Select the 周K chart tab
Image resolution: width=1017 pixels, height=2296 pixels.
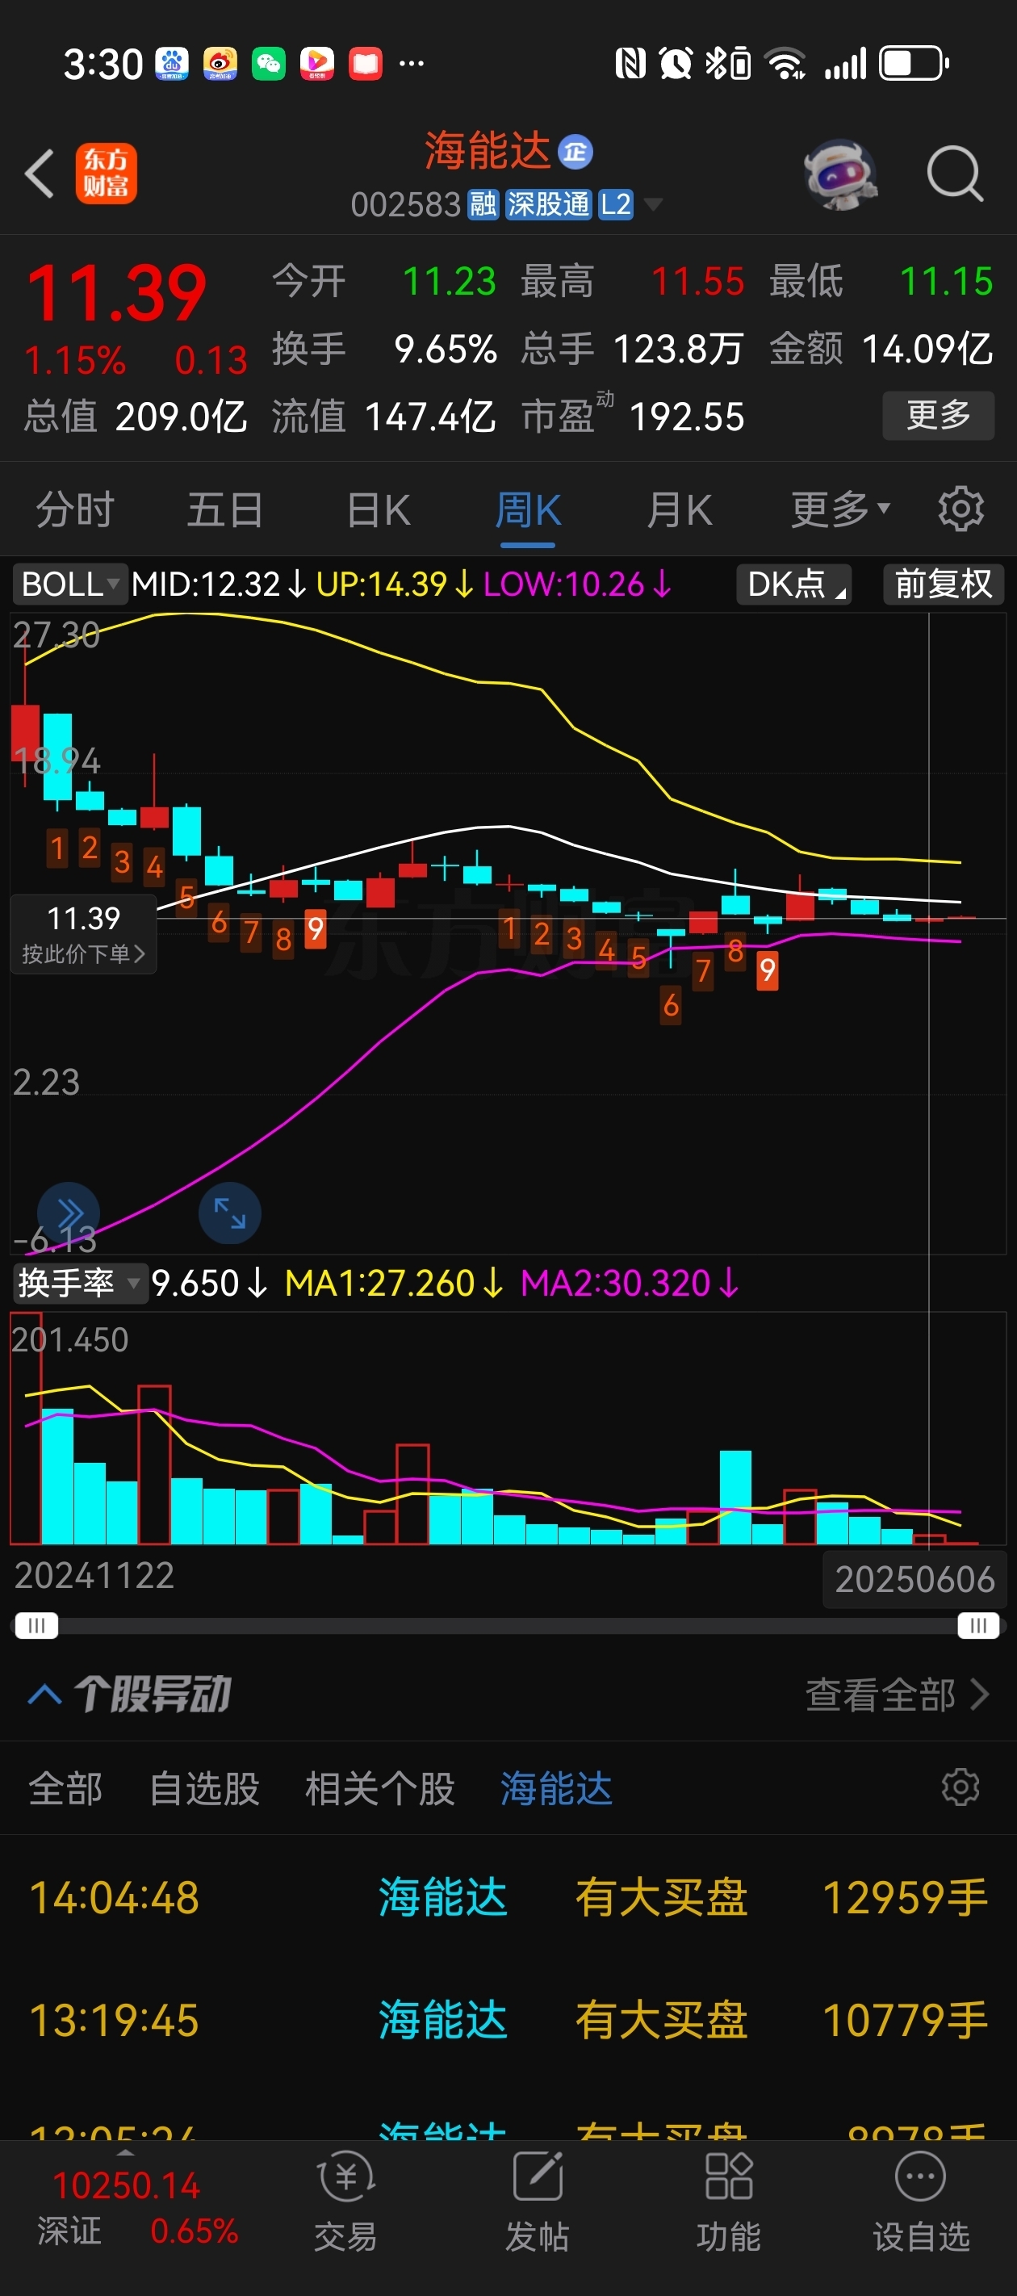click(x=528, y=510)
